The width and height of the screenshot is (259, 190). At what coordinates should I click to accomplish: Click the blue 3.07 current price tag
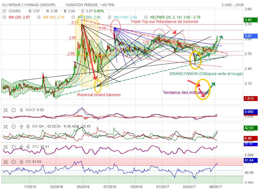(251, 36)
